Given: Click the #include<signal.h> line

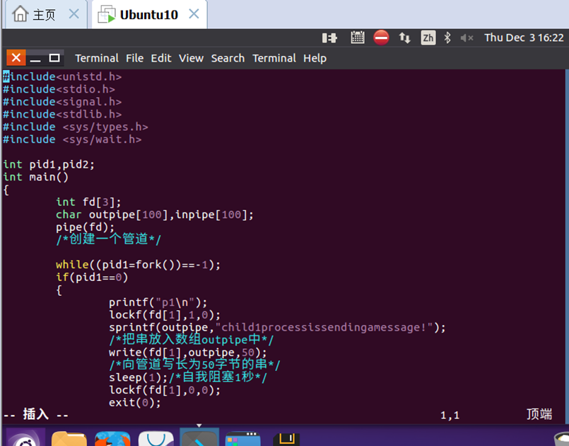Looking at the screenshot, I should coord(62,102).
